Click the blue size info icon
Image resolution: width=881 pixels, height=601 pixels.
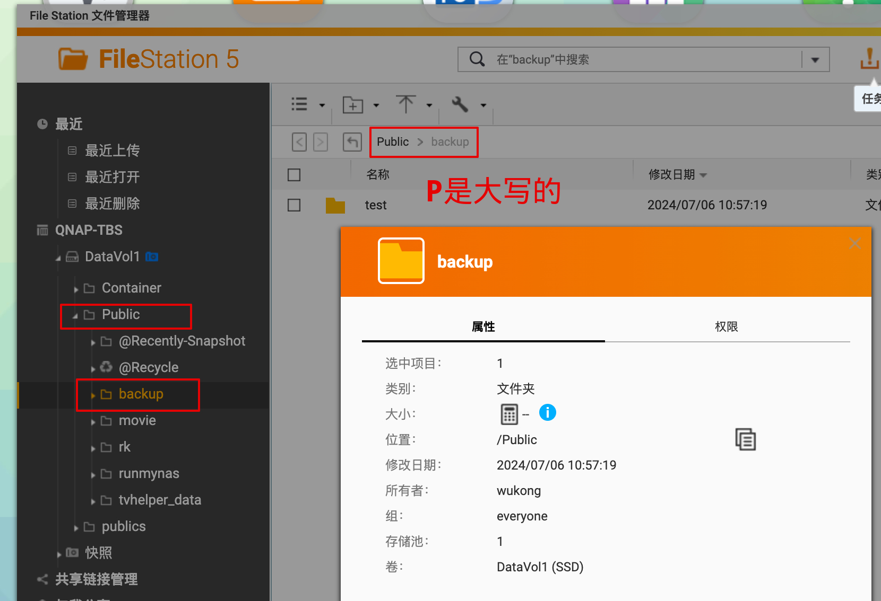click(548, 412)
